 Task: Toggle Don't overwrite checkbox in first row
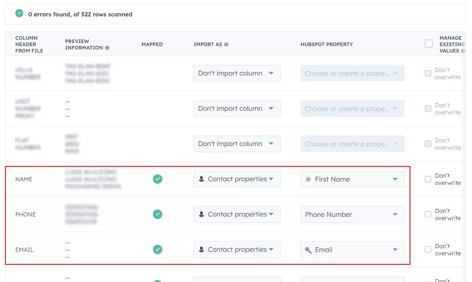pos(428,73)
